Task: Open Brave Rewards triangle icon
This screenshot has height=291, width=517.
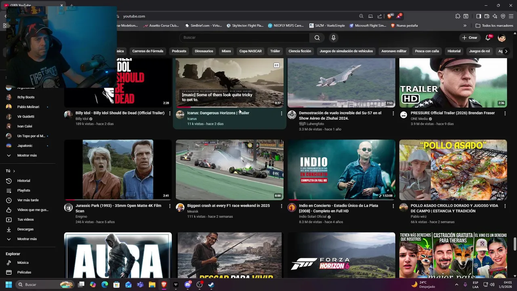Action: pos(399,16)
